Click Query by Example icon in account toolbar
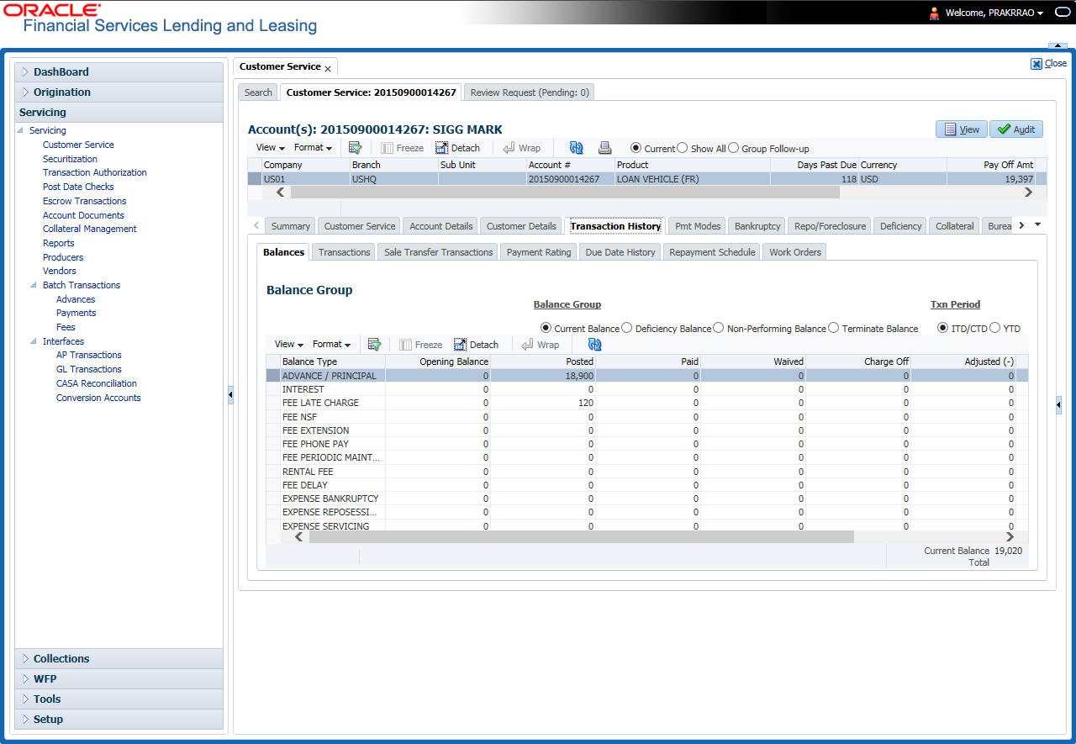The height and width of the screenshot is (744, 1076). [x=355, y=148]
